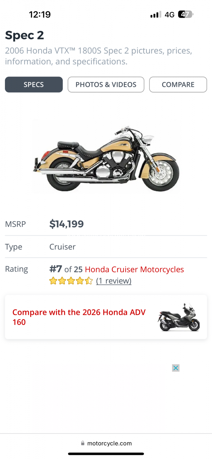This screenshot has width=212, height=459.
Task: Tap the 12:19 clock in status bar
Action: [40, 14]
